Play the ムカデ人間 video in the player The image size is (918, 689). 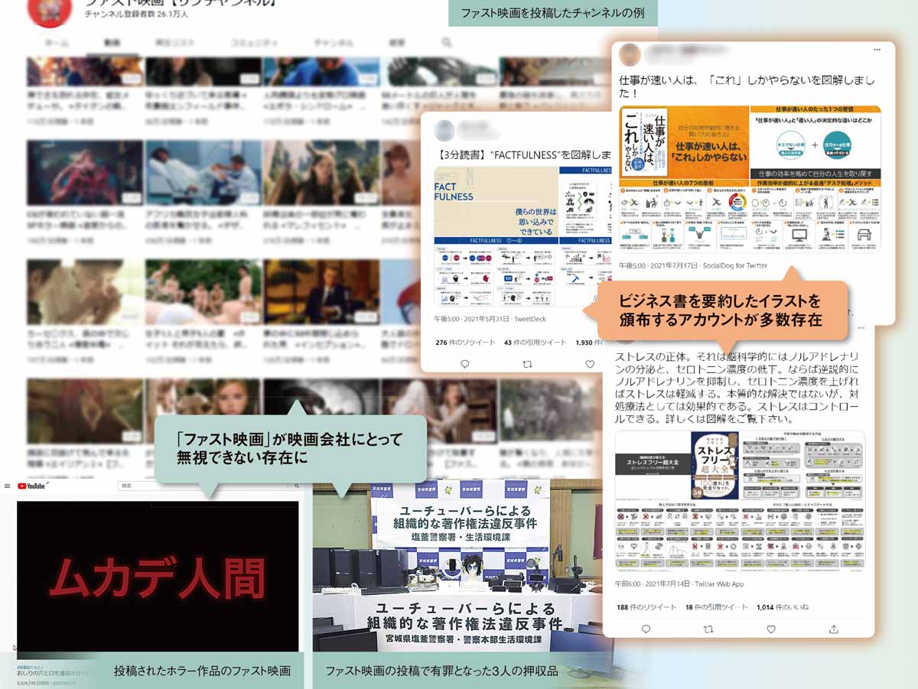(158, 576)
